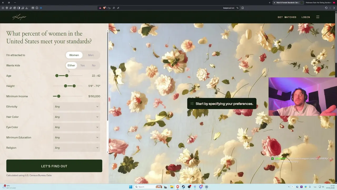
Task: Open the Hair Color dropdown
Action: click(77, 117)
